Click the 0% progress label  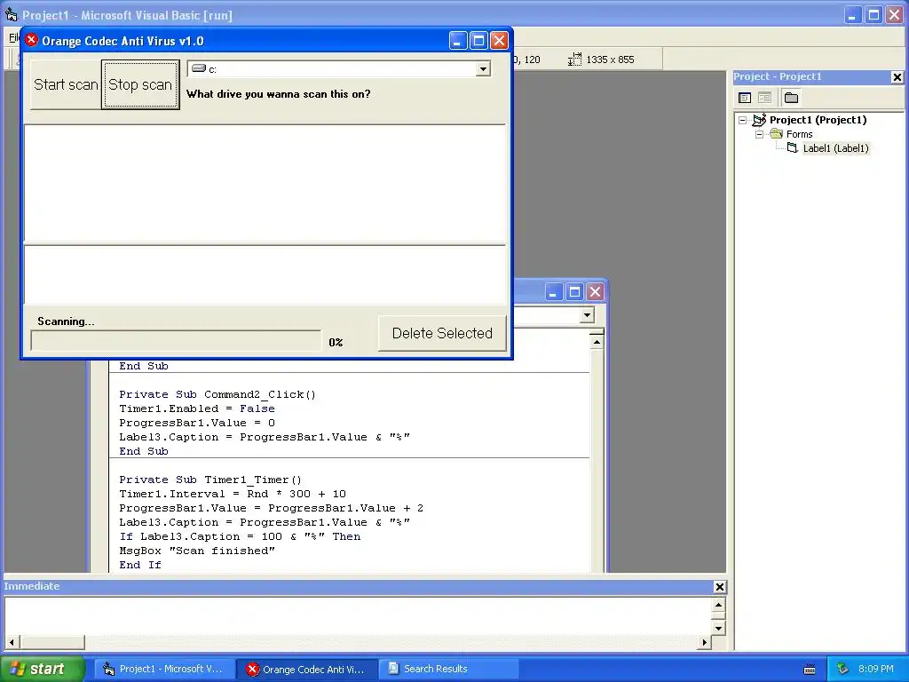pos(336,342)
